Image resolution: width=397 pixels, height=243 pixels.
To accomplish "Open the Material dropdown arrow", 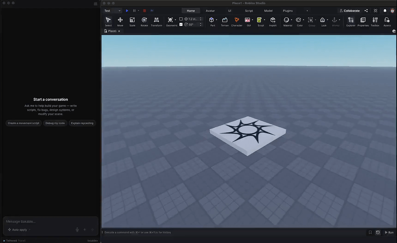I will click(x=292, y=19).
